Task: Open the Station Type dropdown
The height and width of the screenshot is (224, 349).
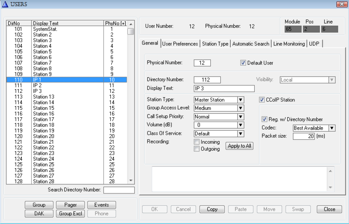Action: coord(240,100)
